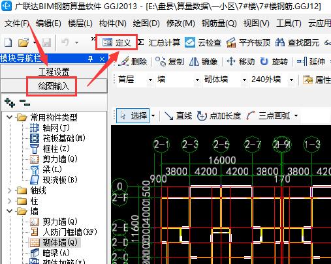
Task: Open 查找图元 find element tool
Action: [x=297, y=42]
